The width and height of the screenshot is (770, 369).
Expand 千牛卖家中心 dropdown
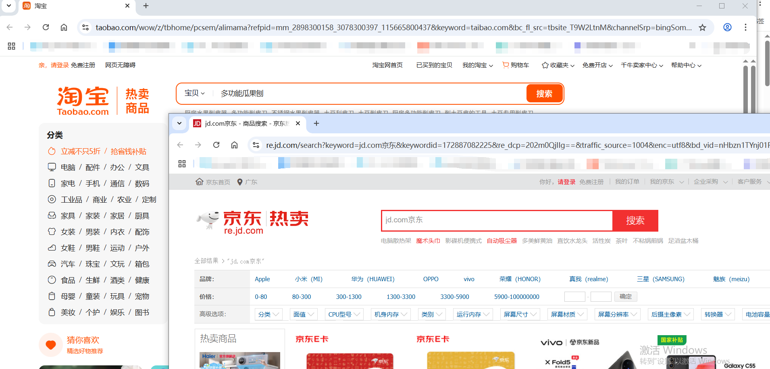click(642, 65)
